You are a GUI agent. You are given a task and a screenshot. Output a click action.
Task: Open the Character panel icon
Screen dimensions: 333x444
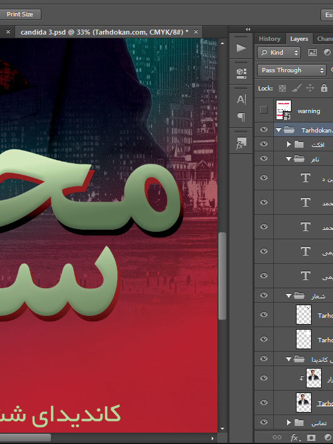(x=241, y=99)
